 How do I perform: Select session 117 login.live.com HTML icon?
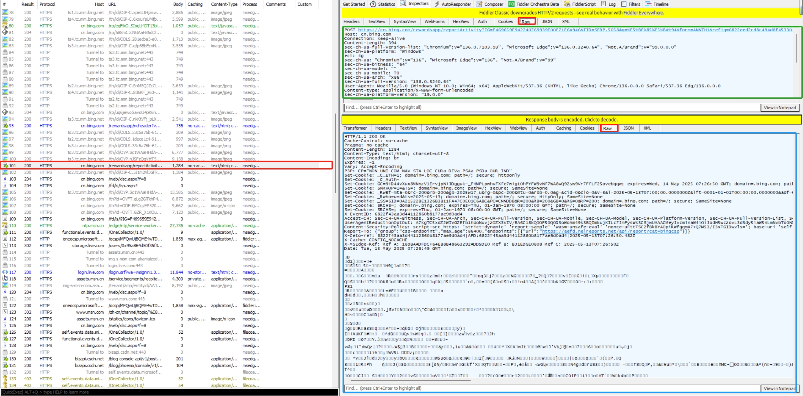[5, 272]
